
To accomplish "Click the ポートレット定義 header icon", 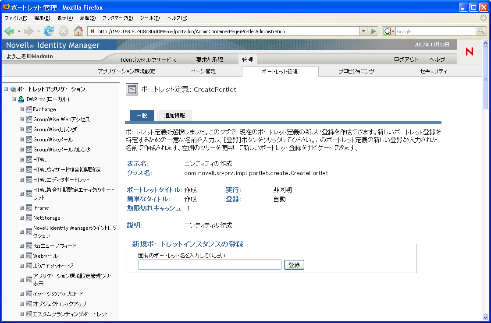I will (x=132, y=89).
